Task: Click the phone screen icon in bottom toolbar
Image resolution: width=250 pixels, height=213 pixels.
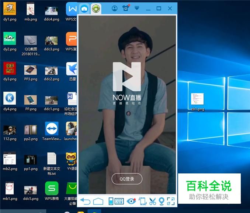Action: click(x=111, y=201)
